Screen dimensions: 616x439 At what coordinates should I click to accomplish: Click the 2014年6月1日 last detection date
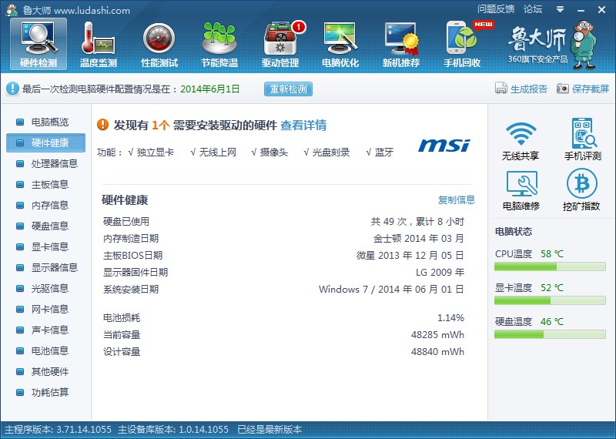209,89
